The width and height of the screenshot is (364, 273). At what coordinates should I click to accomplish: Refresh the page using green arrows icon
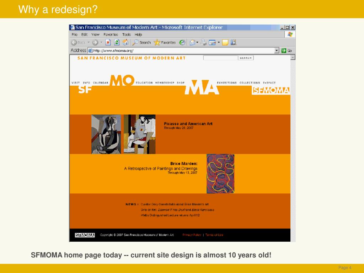point(117,42)
